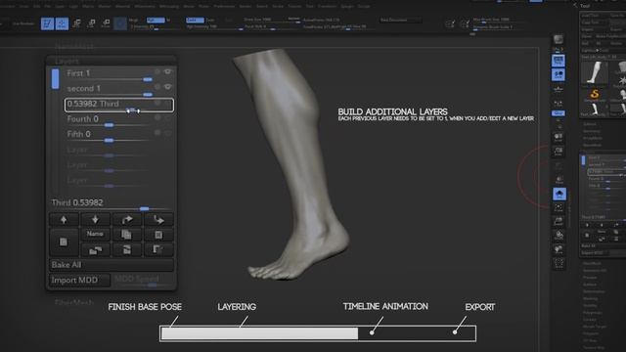
Task: Click the move-layer-down curved arrow icon
Action: pos(158,219)
